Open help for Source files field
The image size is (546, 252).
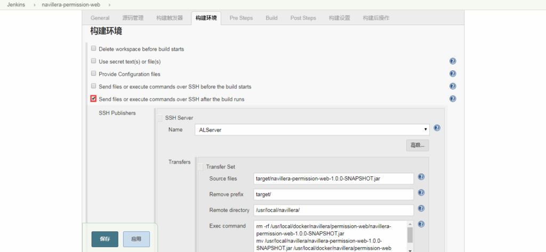click(x=421, y=177)
